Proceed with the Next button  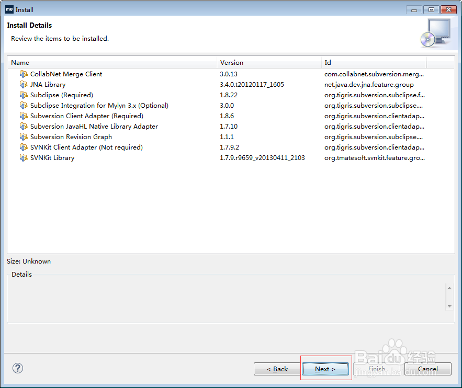coord(325,369)
